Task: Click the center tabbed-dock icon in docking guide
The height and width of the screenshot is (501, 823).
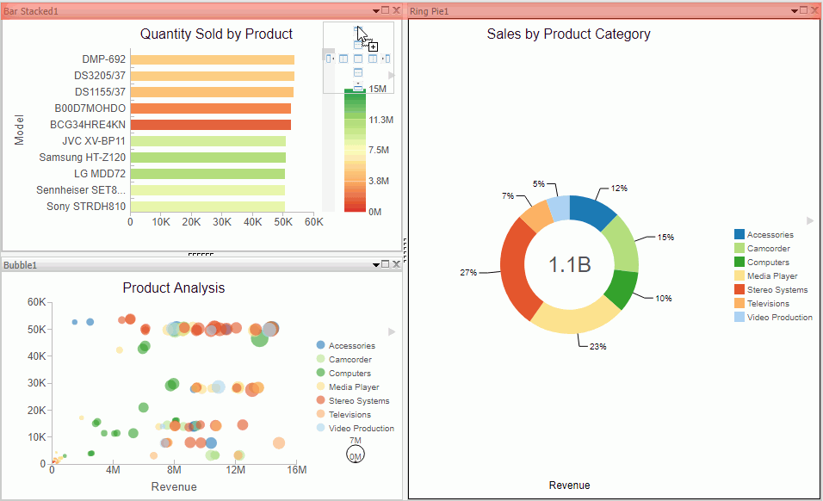Action: [358, 59]
